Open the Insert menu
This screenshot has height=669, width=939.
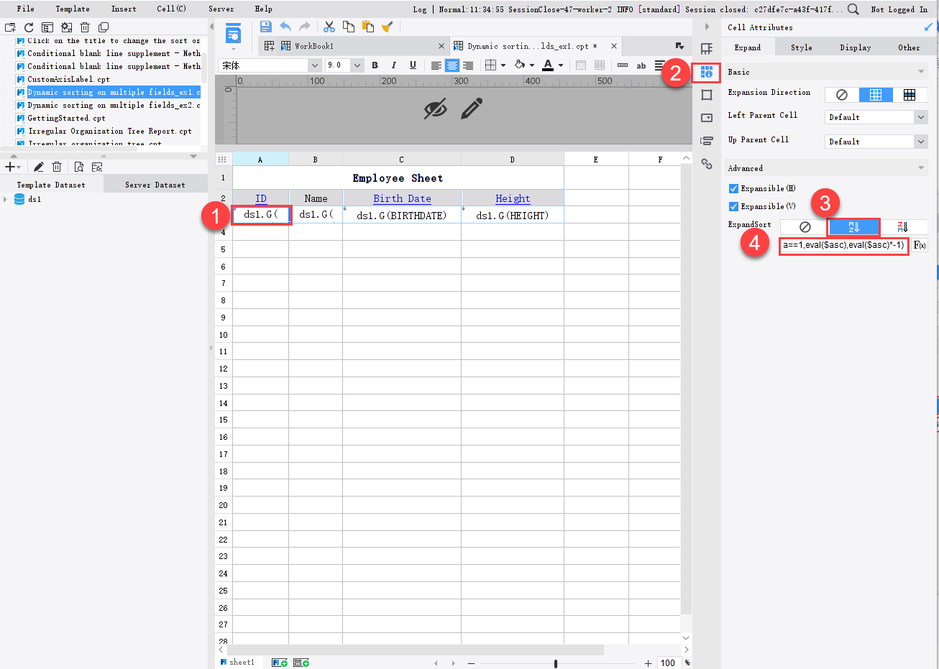click(124, 9)
